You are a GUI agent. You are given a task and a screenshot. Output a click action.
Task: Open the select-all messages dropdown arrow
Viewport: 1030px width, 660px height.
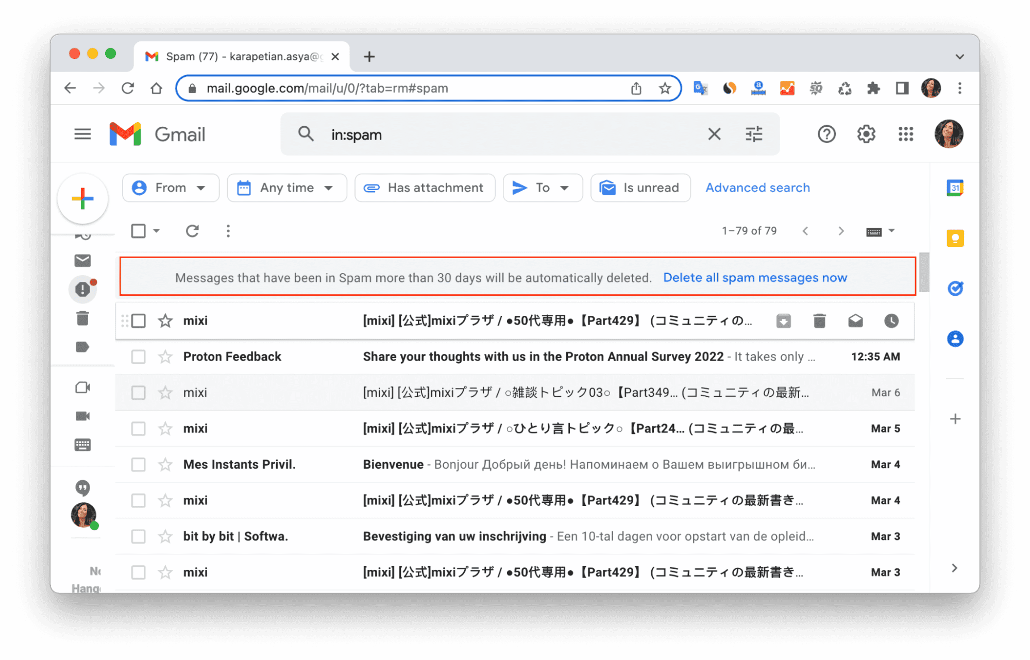157,231
